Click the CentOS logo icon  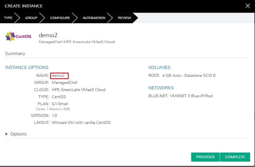[18, 36]
